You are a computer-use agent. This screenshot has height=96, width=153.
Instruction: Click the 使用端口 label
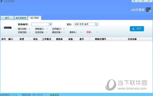(40, 29)
